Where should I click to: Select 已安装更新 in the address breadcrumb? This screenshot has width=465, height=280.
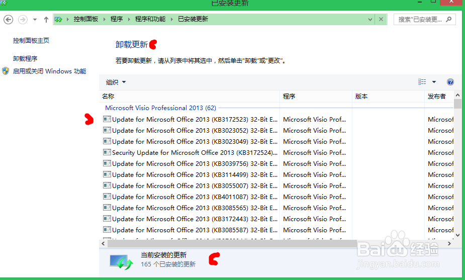coord(193,19)
